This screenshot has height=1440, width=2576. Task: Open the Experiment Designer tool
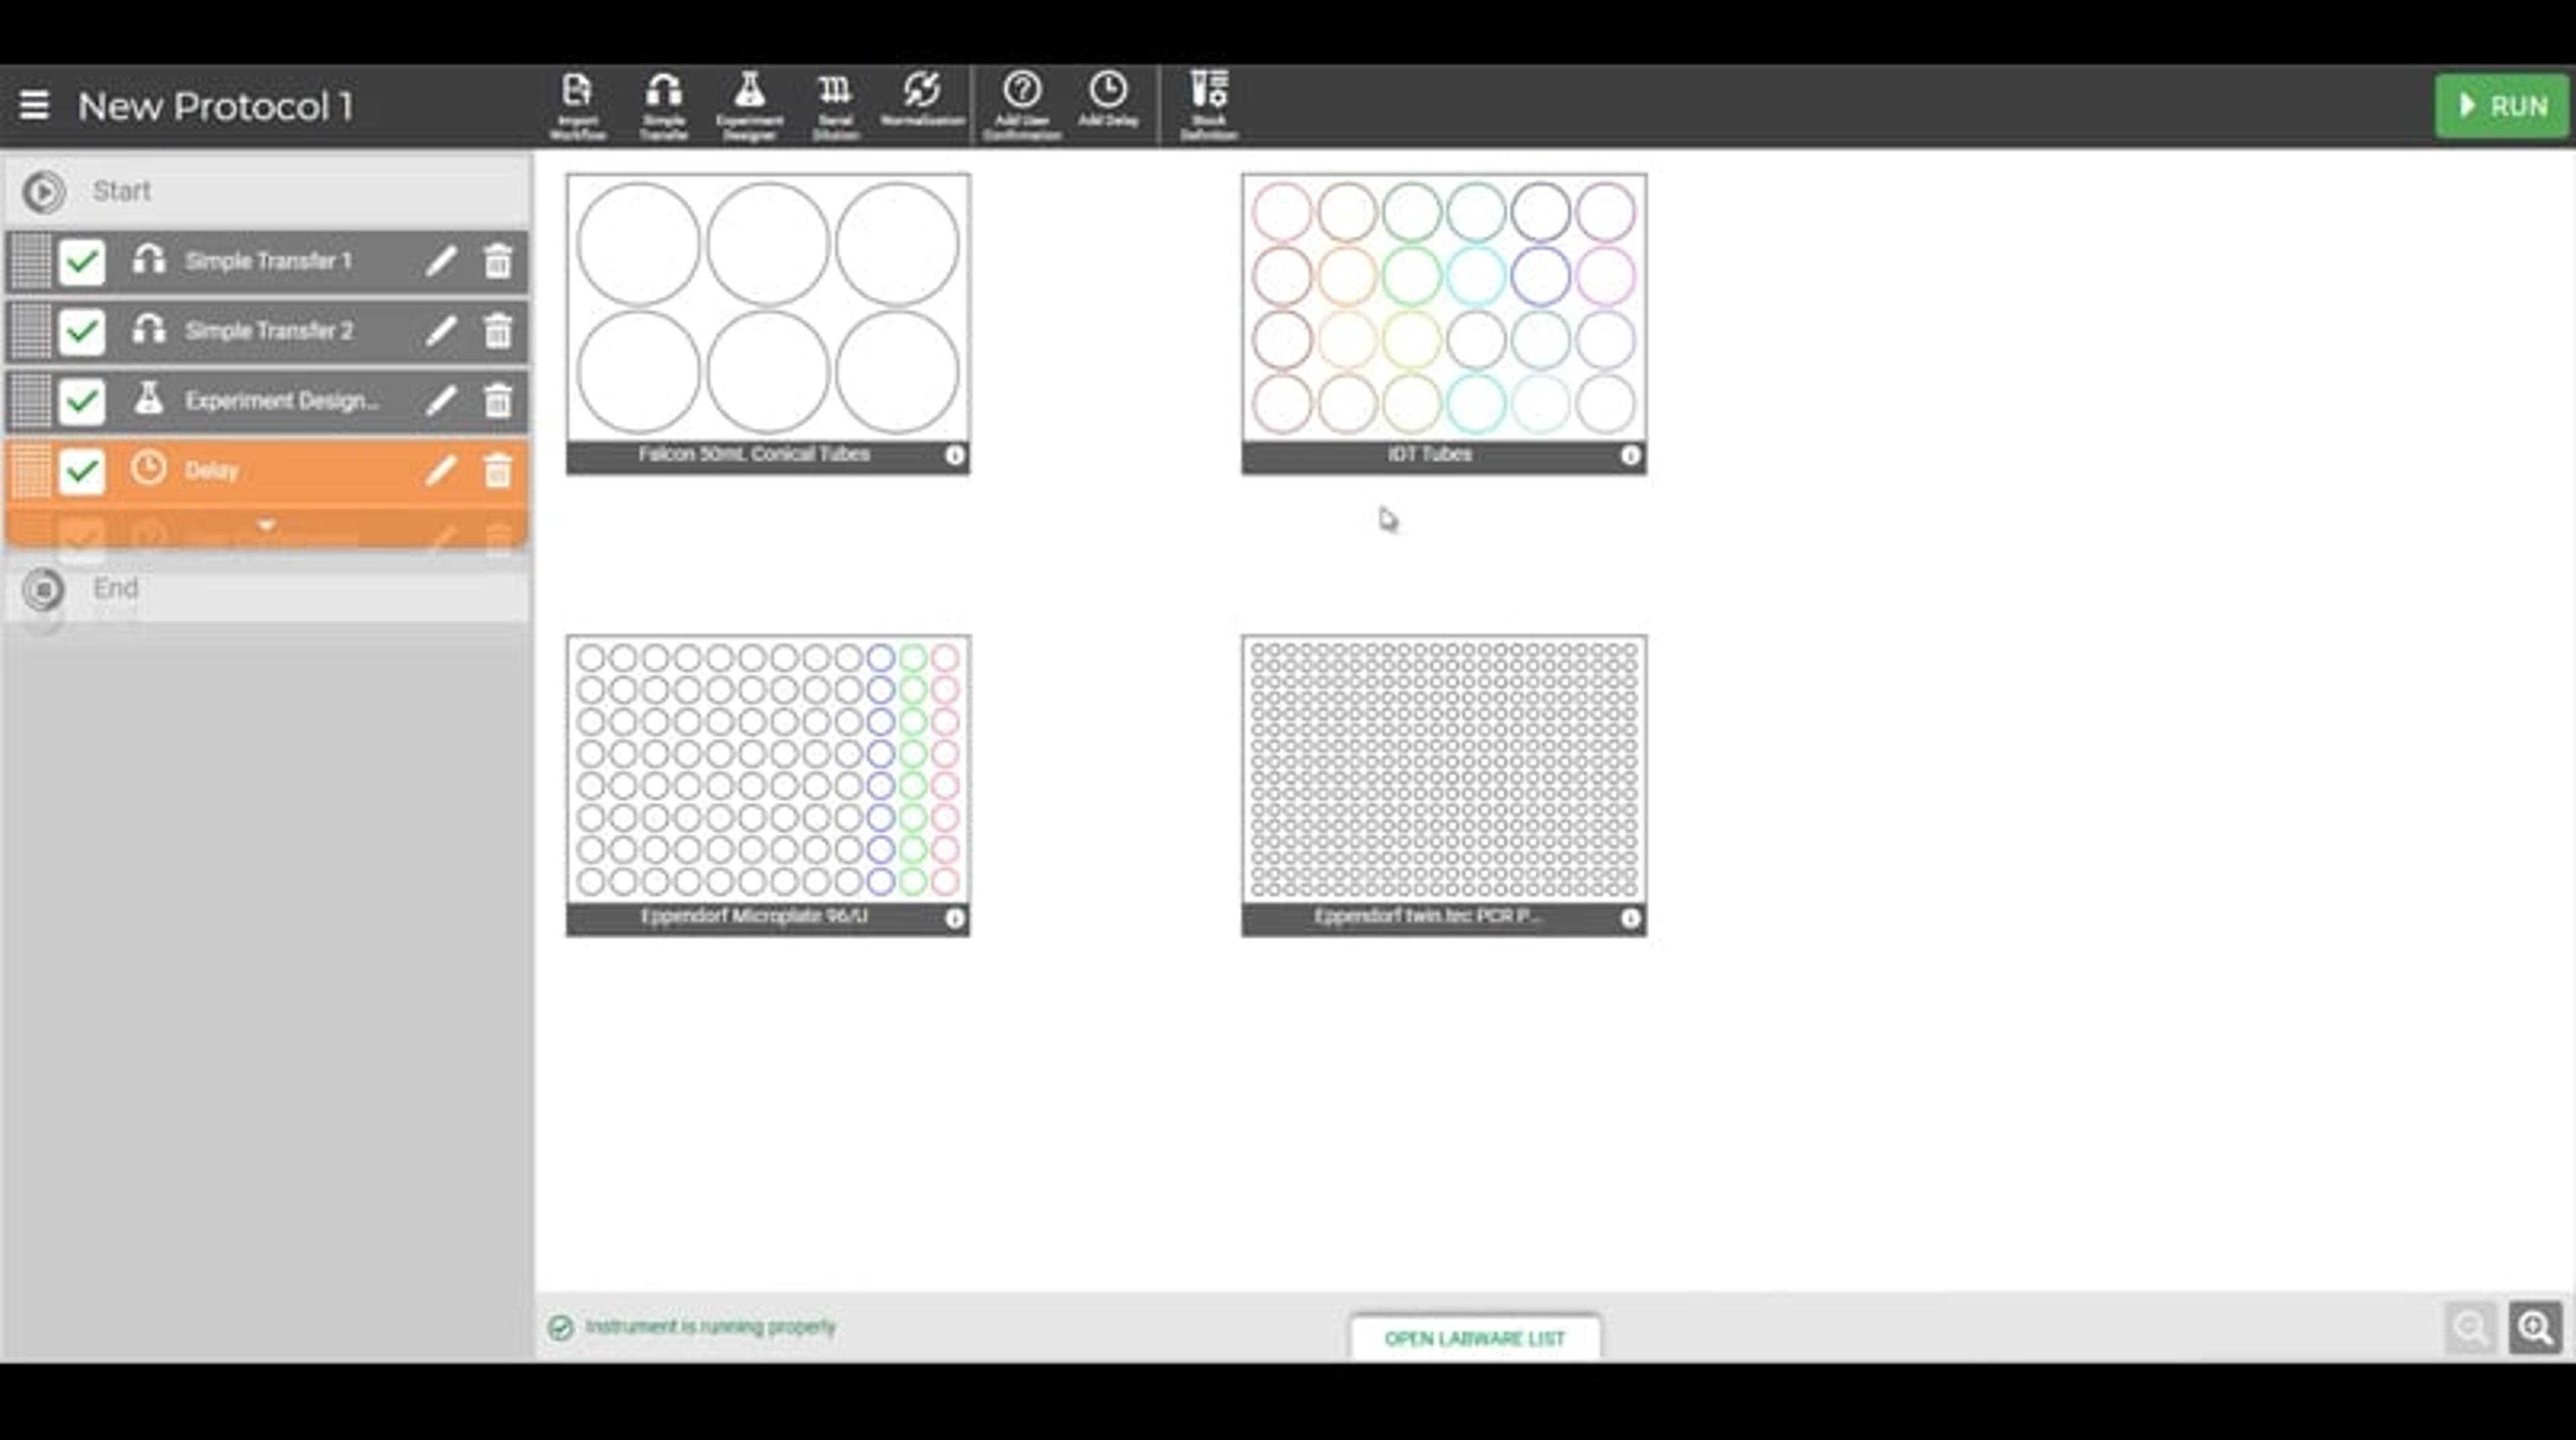point(749,104)
